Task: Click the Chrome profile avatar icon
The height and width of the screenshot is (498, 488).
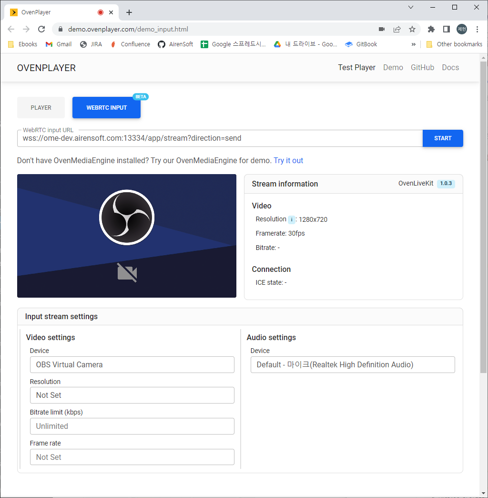Action: [461, 29]
